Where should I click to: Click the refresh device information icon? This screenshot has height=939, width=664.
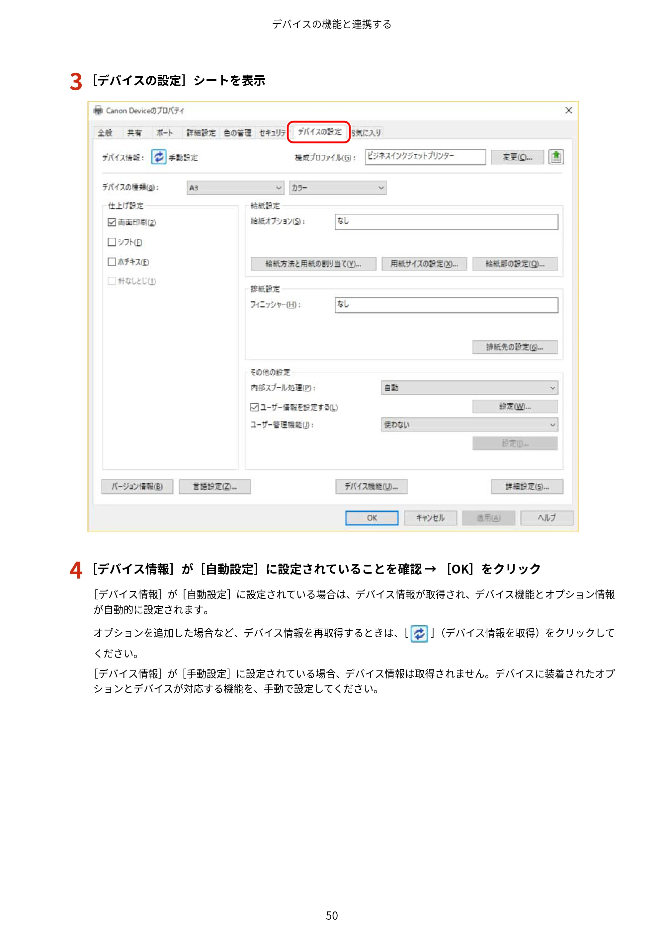point(158,157)
